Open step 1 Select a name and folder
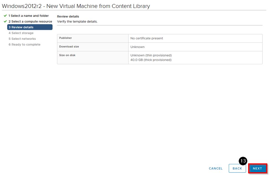Image resolution: width=270 pixels, height=175 pixels. [x=29, y=16]
